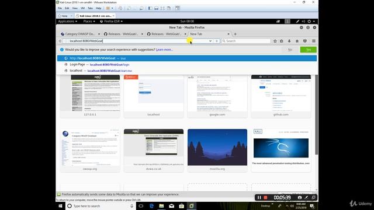The image size is (374, 210).
Task: Click Firefox home icon
Action: [297, 41]
